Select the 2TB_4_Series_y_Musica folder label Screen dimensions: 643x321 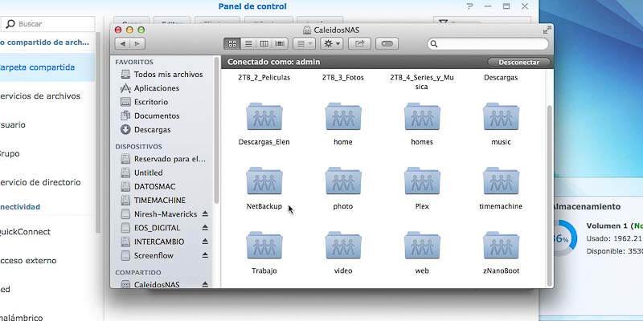pyautogui.click(x=422, y=82)
